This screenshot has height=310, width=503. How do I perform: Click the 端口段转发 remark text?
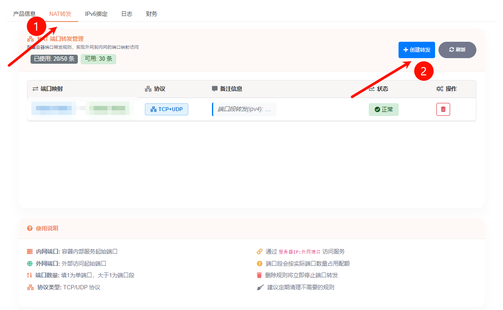244,109
